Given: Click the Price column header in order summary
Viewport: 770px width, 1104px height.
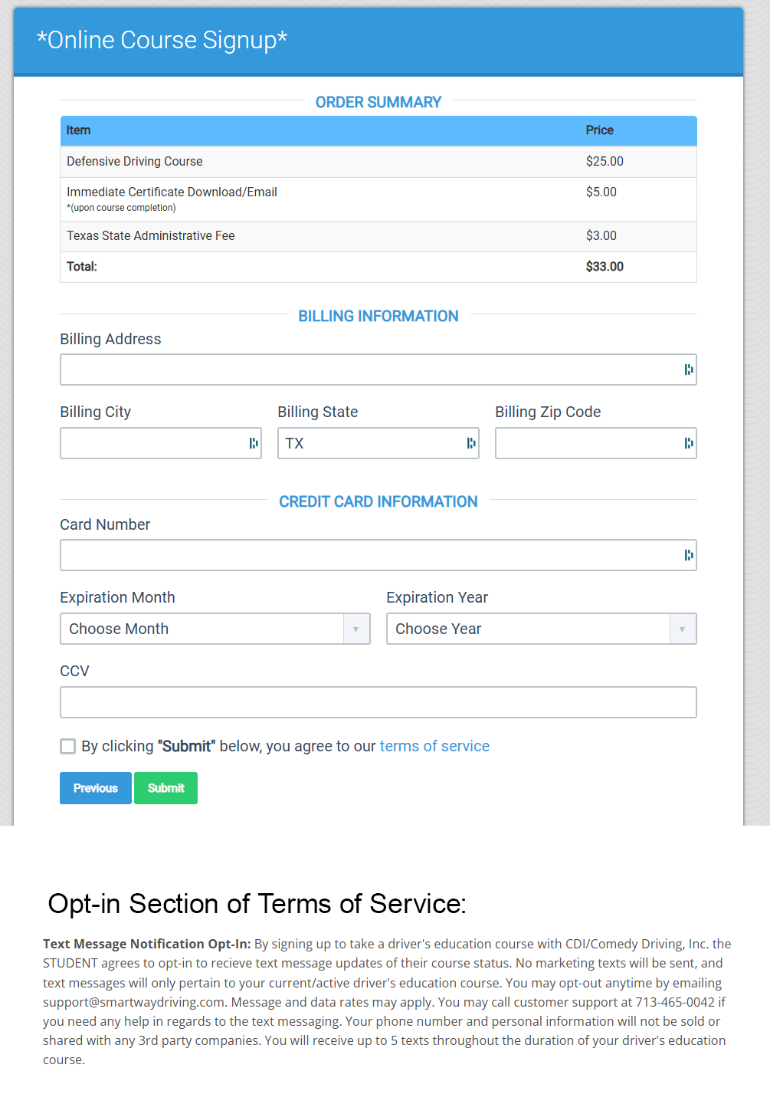Looking at the screenshot, I should pyautogui.click(x=599, y=130).
